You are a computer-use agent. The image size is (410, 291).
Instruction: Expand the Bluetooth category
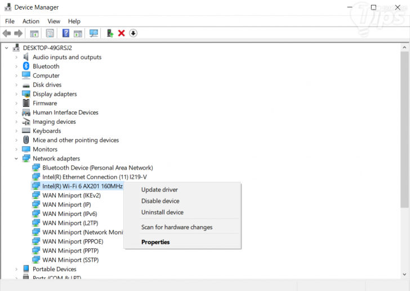pos(16,66)
